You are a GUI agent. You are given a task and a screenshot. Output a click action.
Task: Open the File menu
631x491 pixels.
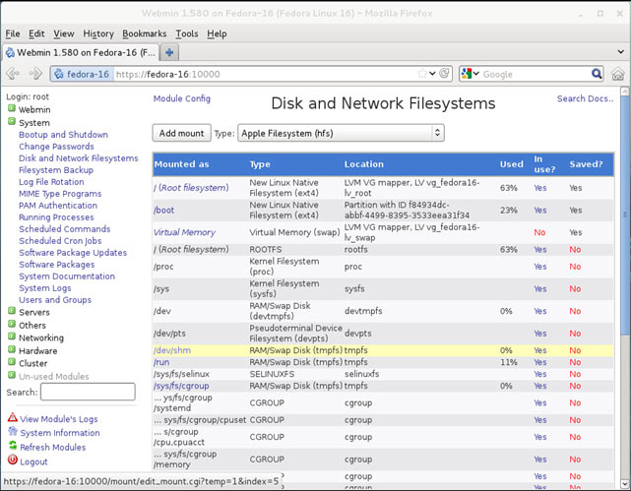13,33
